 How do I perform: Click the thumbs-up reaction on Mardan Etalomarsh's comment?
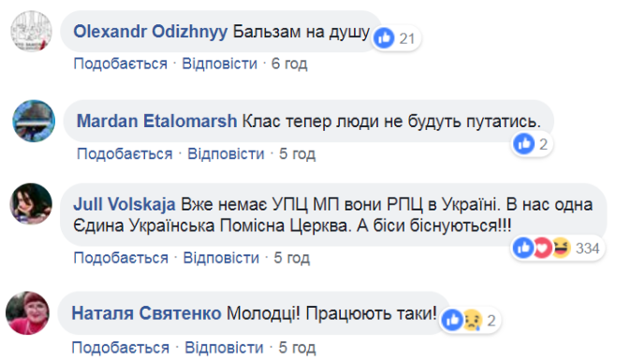[x=524, y=144]
